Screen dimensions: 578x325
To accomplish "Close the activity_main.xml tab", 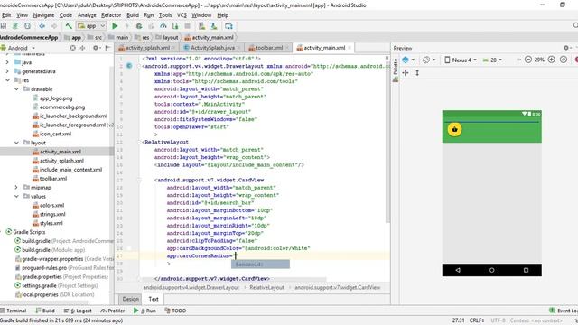I will click(350, 48).
